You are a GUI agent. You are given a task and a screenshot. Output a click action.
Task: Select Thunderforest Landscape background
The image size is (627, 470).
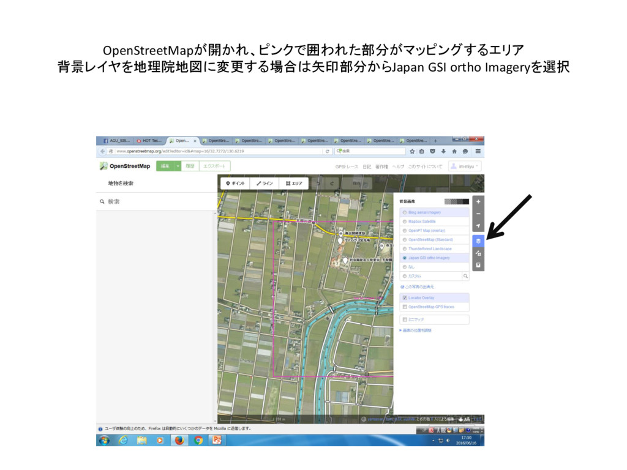coord(434,248)
